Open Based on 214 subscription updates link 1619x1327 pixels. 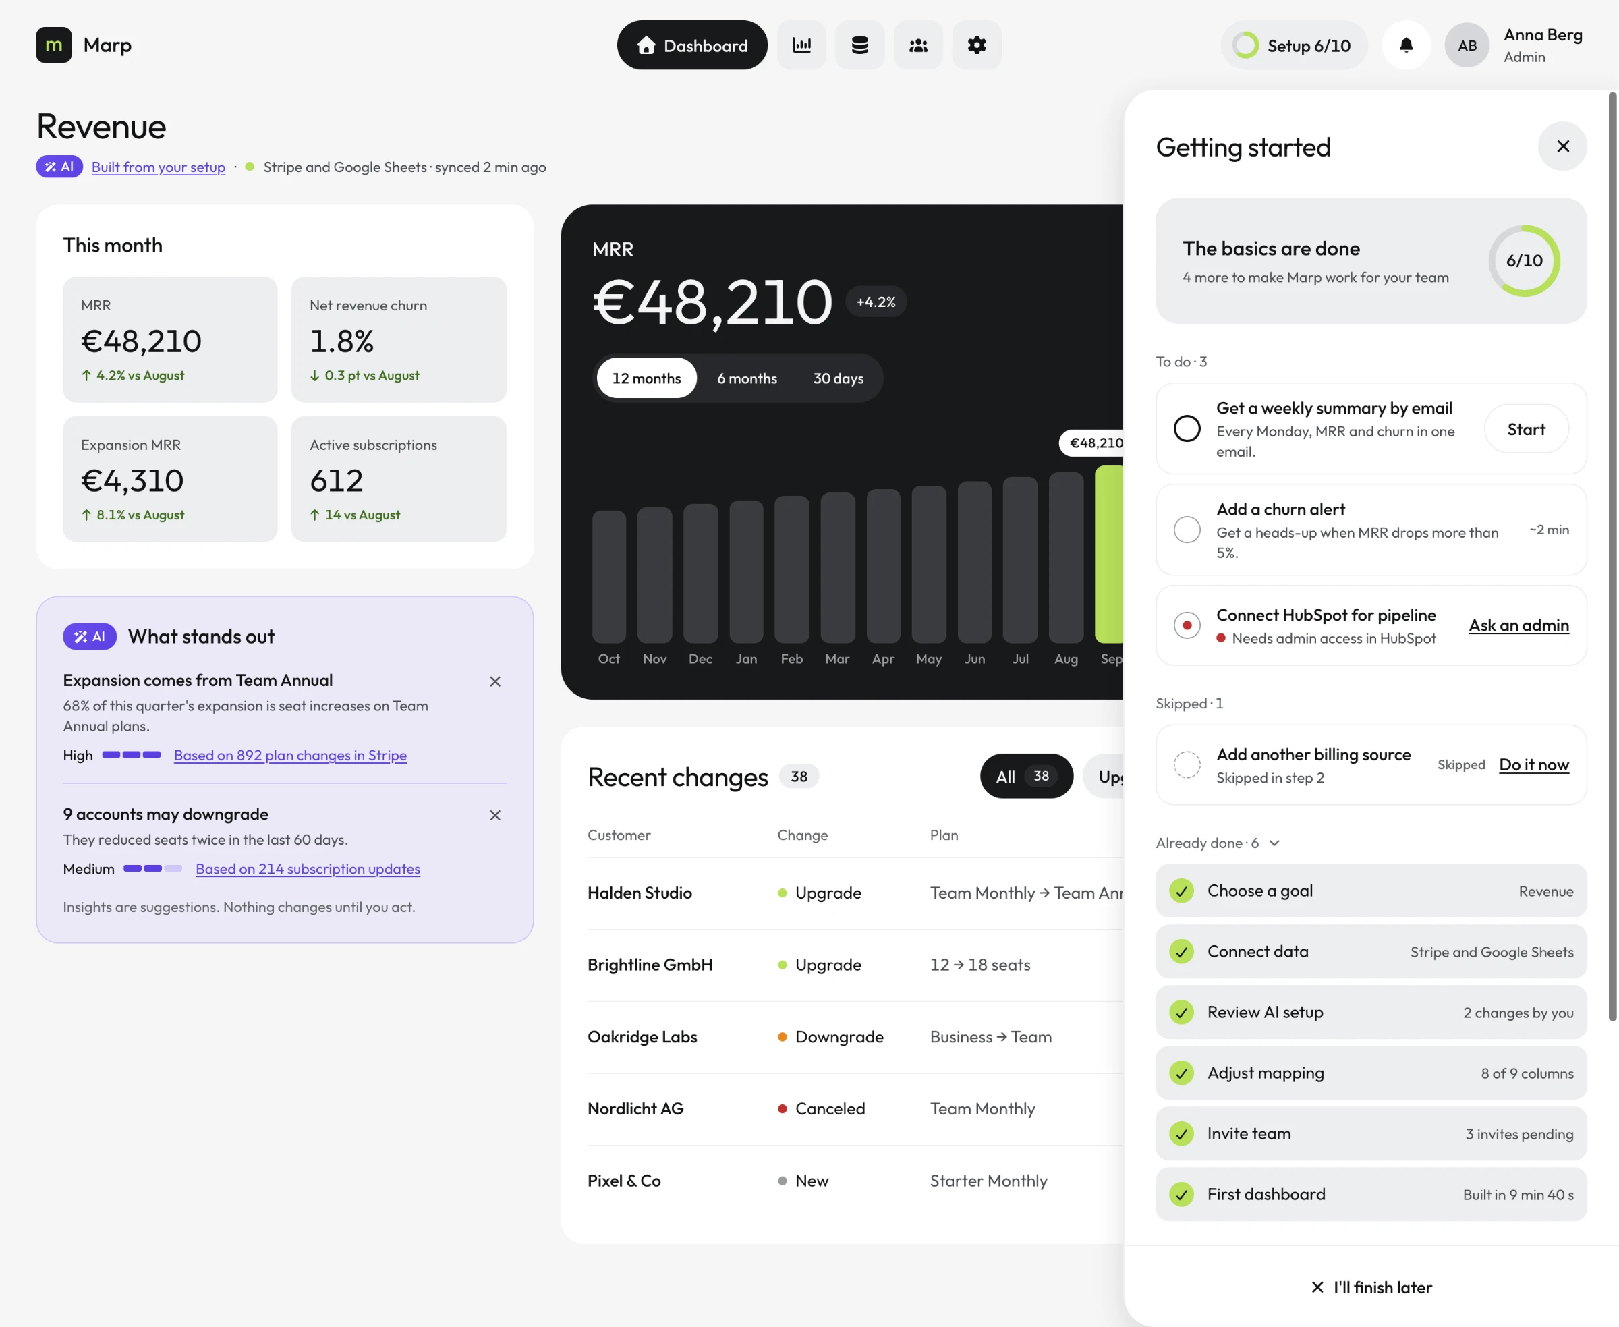click(308, 868)
